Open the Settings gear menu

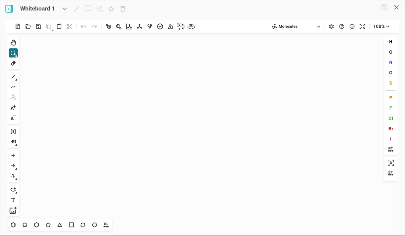click(x=331, y=27)
